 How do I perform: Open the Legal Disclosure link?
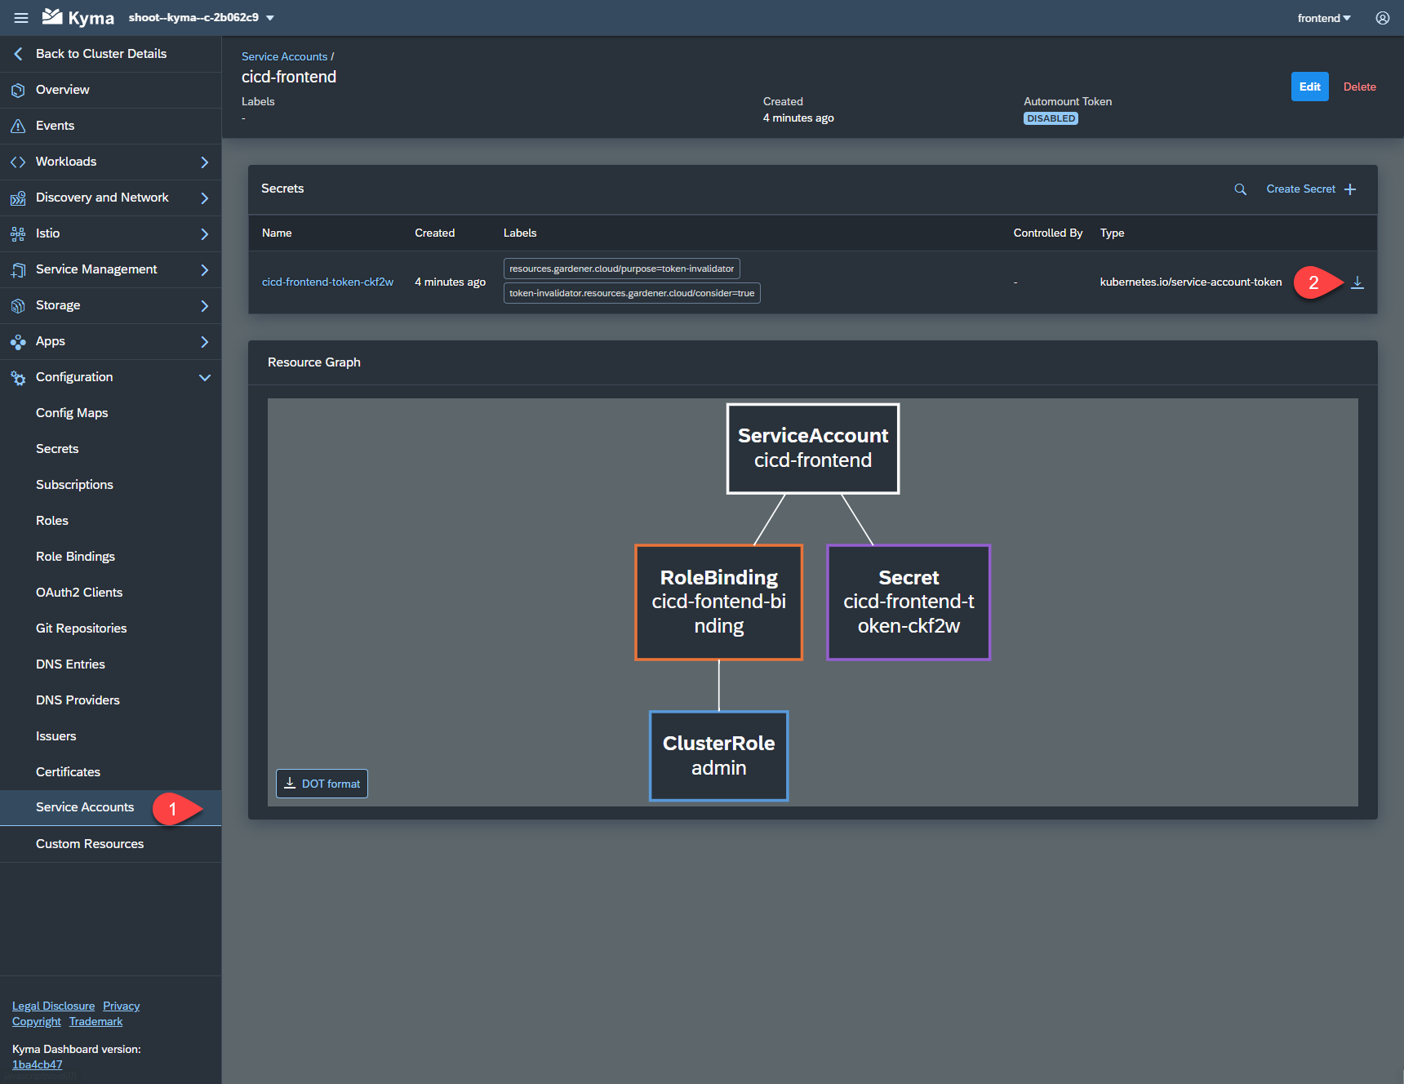click(53, 1006)
